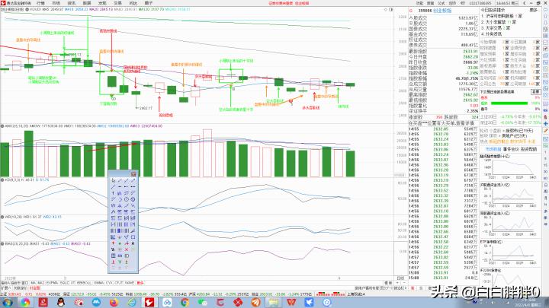Click the 扩展 tab at bottom left
549x308 pixels.
(6, 288)
